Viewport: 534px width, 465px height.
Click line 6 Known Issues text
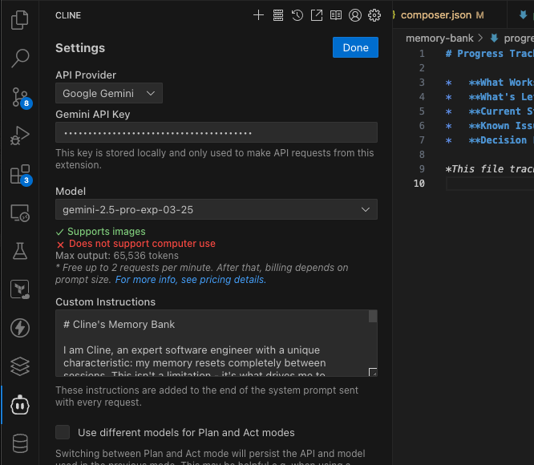pos(500,126)
